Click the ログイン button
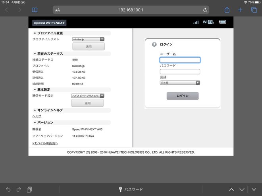The width and height of the screenshot is (262, 196). pyautogui.click(x=183, y=96)
